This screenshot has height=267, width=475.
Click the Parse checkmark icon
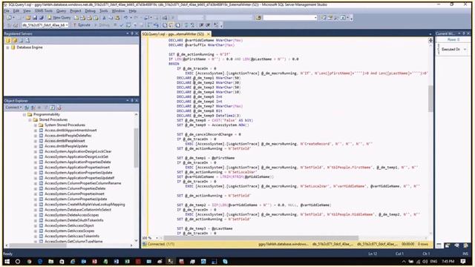[122, 24]
